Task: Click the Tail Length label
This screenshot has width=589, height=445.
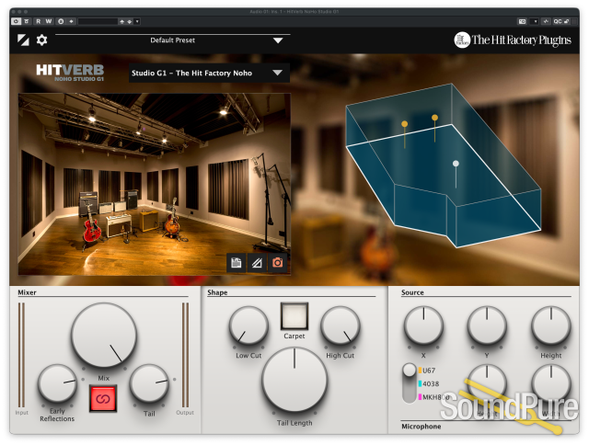Action: [294, 423]
